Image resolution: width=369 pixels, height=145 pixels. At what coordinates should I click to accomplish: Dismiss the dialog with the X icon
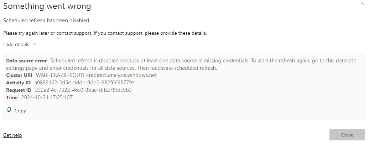(362, 2)
